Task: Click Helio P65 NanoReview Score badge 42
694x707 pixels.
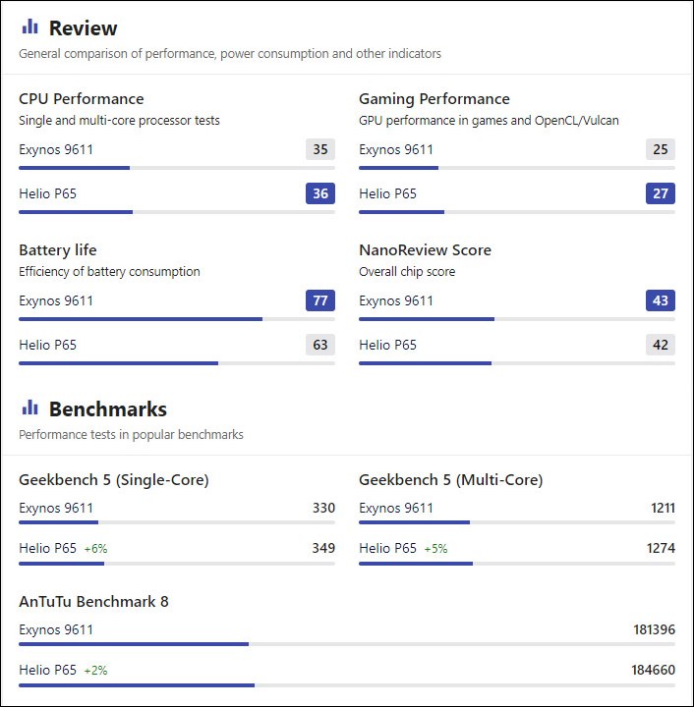Action: (x=661, y=345)
